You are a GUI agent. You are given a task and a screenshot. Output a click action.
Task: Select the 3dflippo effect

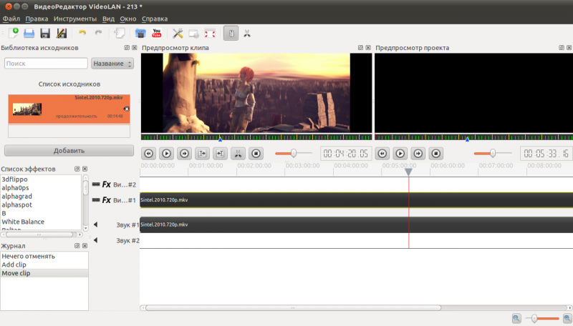coord(14,179)
